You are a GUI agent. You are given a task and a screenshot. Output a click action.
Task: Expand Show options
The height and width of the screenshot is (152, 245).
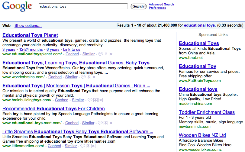[28, 25]
